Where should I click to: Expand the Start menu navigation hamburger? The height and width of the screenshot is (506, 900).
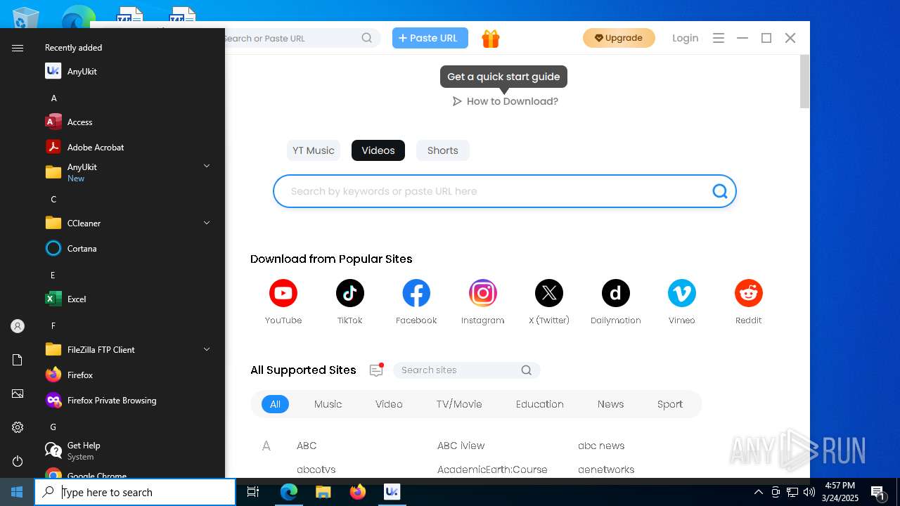[18, 48]
